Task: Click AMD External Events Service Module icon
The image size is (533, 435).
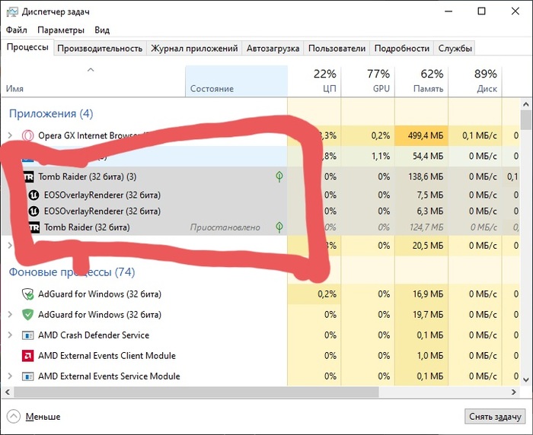Action: click(x=27, y=376)
